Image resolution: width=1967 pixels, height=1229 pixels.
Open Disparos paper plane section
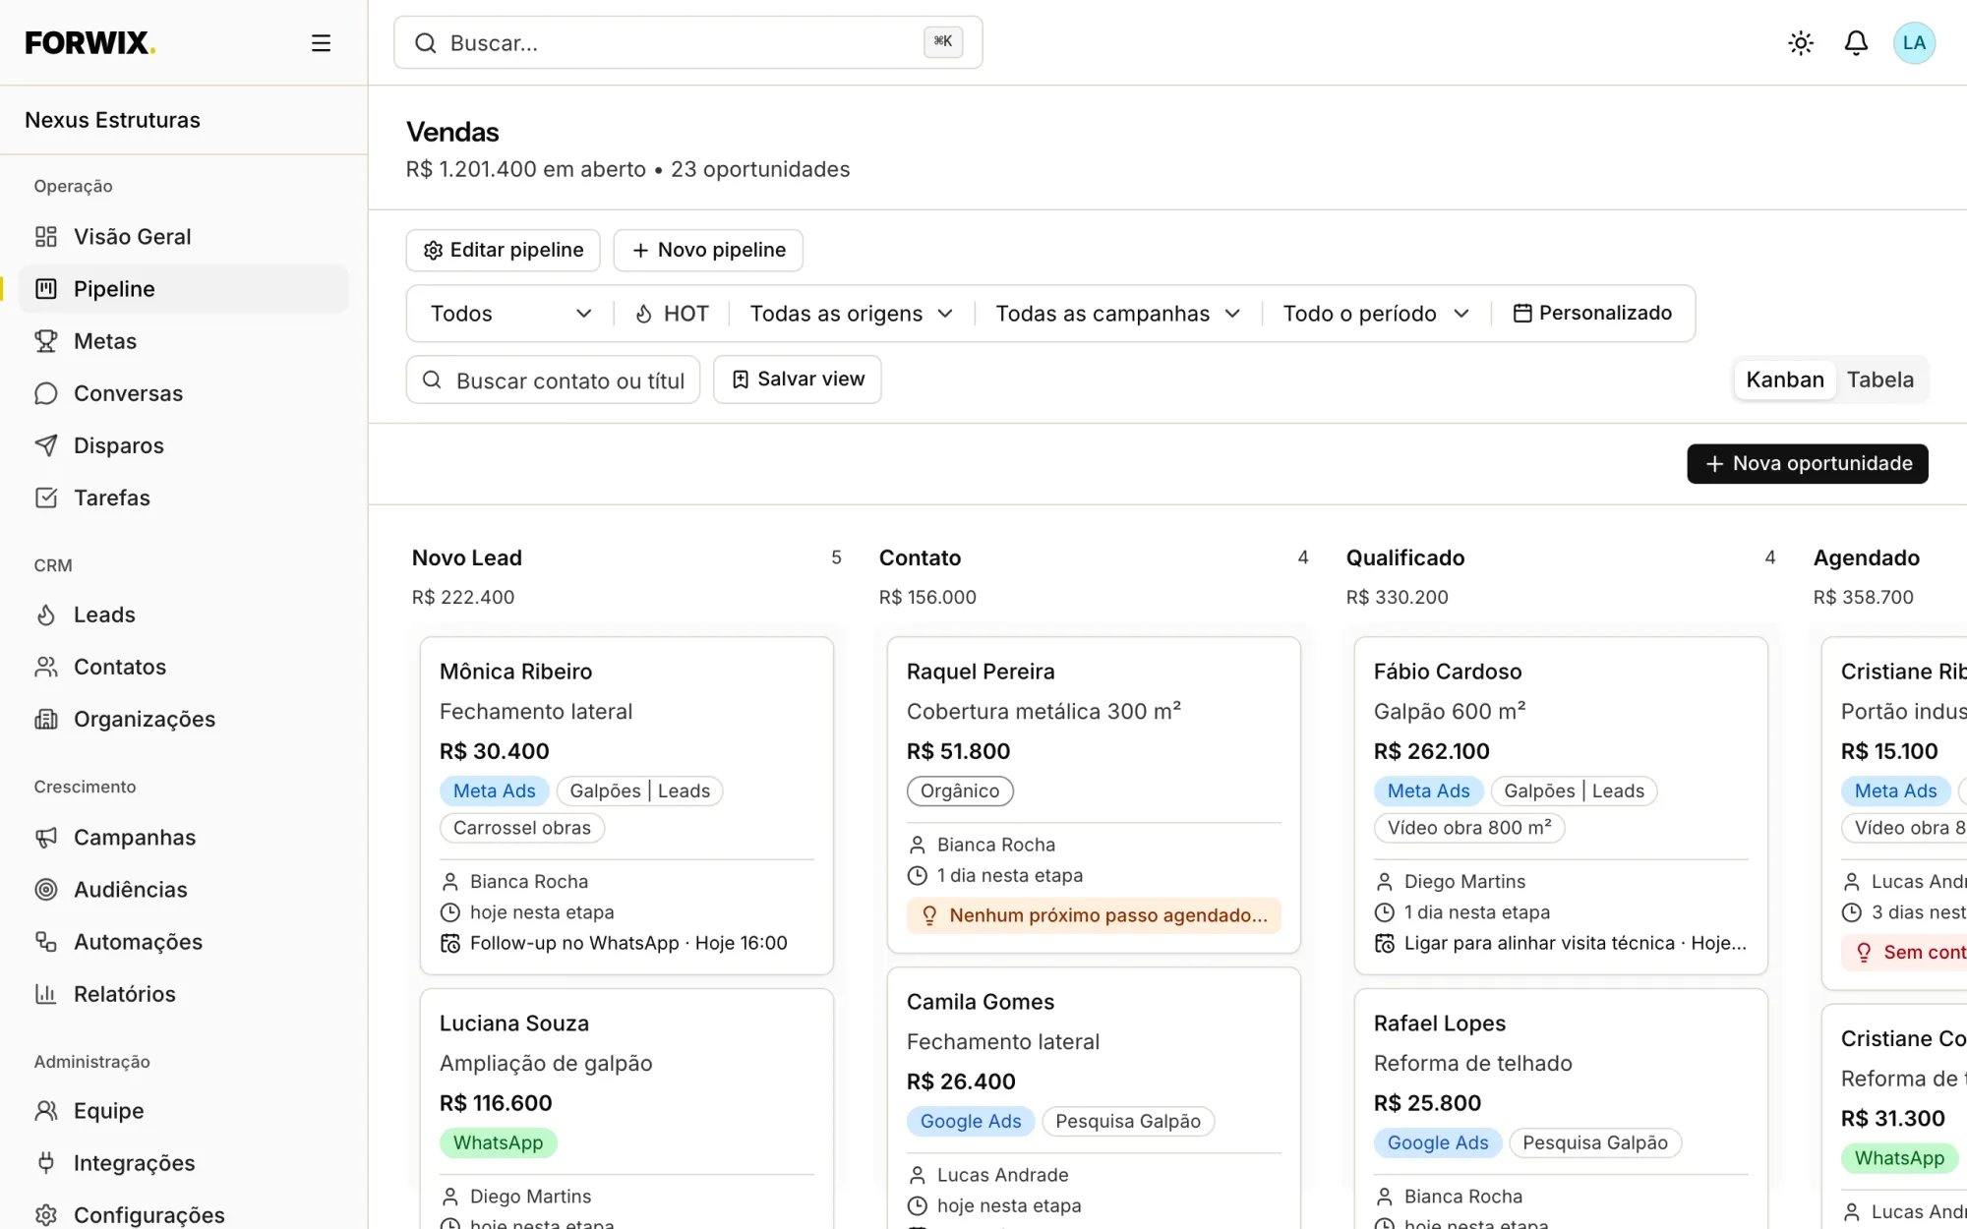coord(184,445)
